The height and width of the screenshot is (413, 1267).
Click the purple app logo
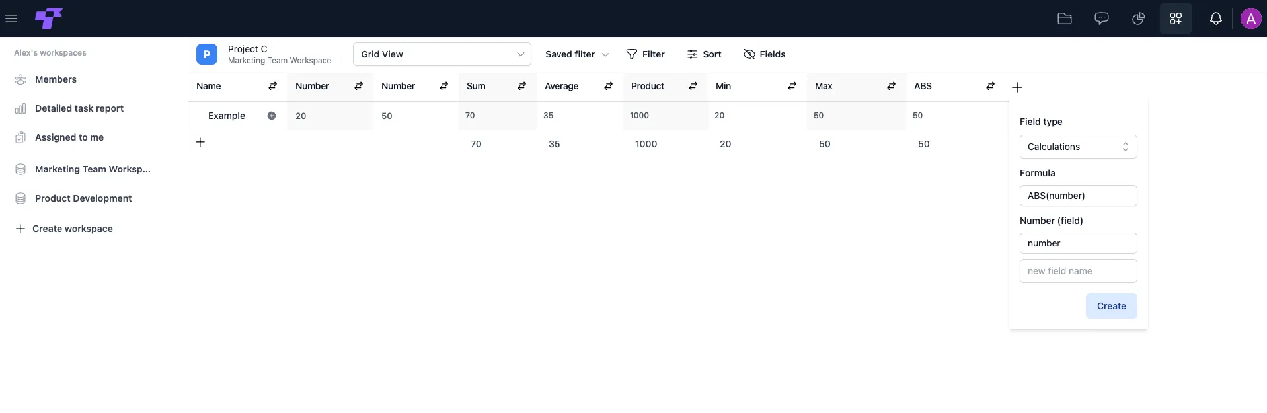click(49, 19)
